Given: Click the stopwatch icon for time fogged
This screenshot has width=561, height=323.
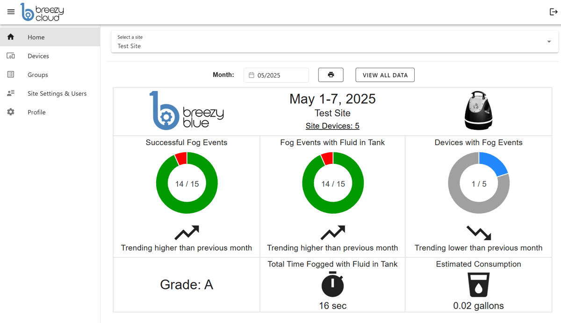Looking at the screenshot, I should pyautogui.click(x=332, y=284).
